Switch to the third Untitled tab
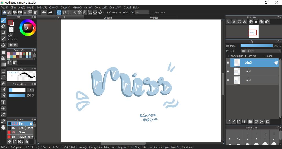 pyautogui.click(x=154, y=18)
